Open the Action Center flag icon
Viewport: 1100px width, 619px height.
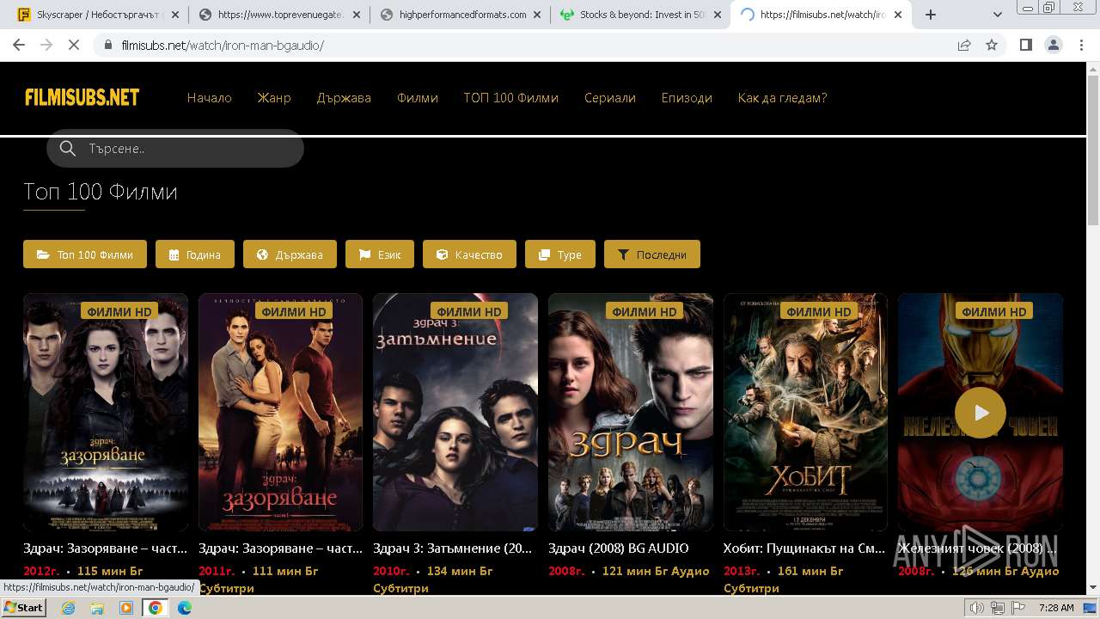(1017, 608)
